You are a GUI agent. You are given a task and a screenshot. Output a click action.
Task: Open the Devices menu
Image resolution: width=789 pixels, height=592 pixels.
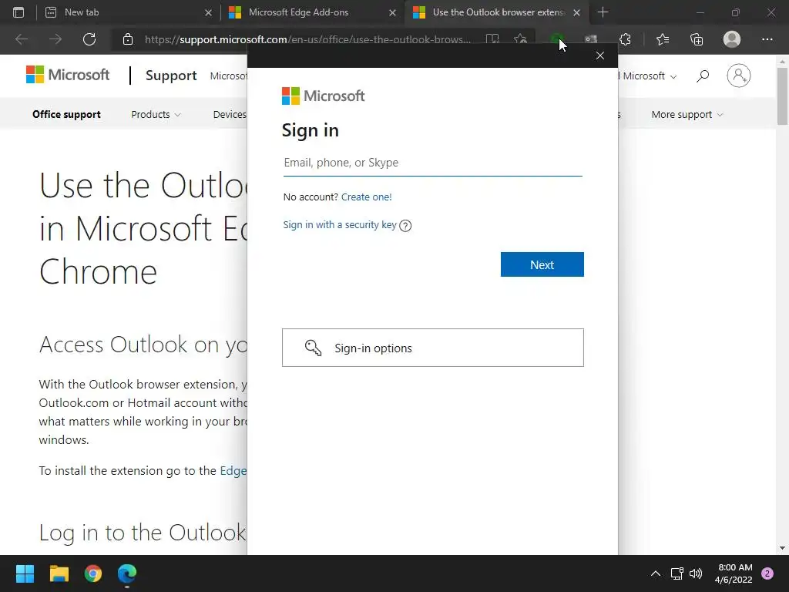(x=230, y=114)
